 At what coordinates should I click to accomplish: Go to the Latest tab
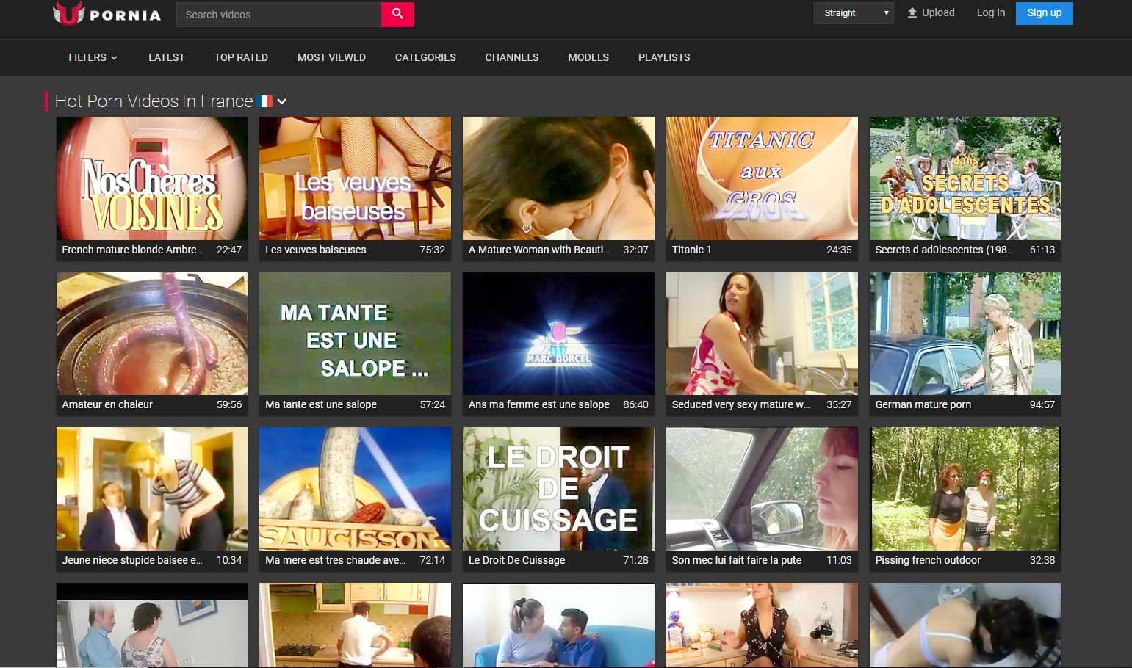tap(166, 57)
